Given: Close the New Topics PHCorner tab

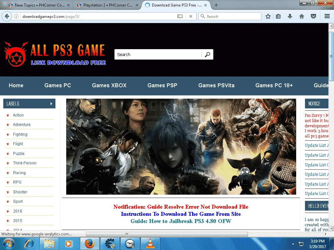Looking at the screenshot, I should coord(68,5).
